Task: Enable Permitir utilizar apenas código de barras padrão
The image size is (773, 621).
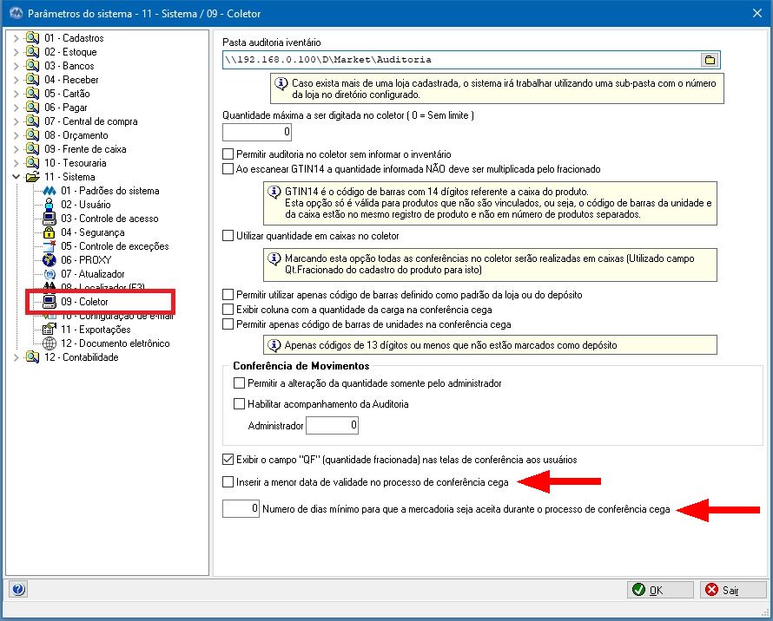Action: coord(228,295)
